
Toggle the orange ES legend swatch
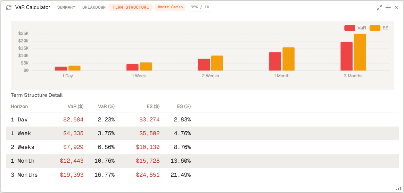click(375, 28)
